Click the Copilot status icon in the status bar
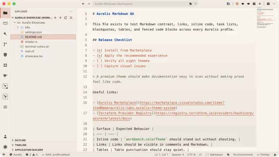This screenshot has height=157, width=279. pyautogui.click(x=228, y=154)
